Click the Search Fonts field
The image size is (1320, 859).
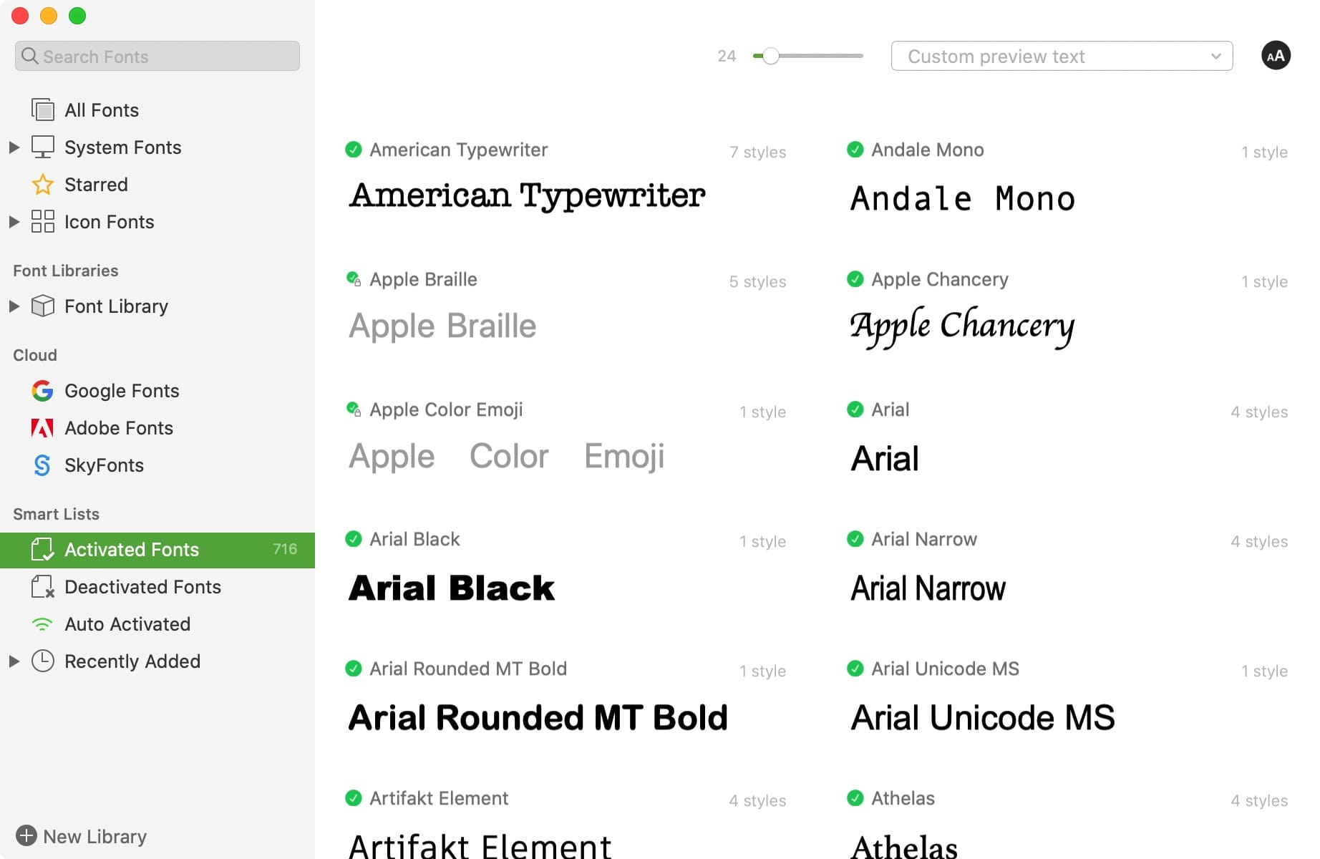pos(157,56)
